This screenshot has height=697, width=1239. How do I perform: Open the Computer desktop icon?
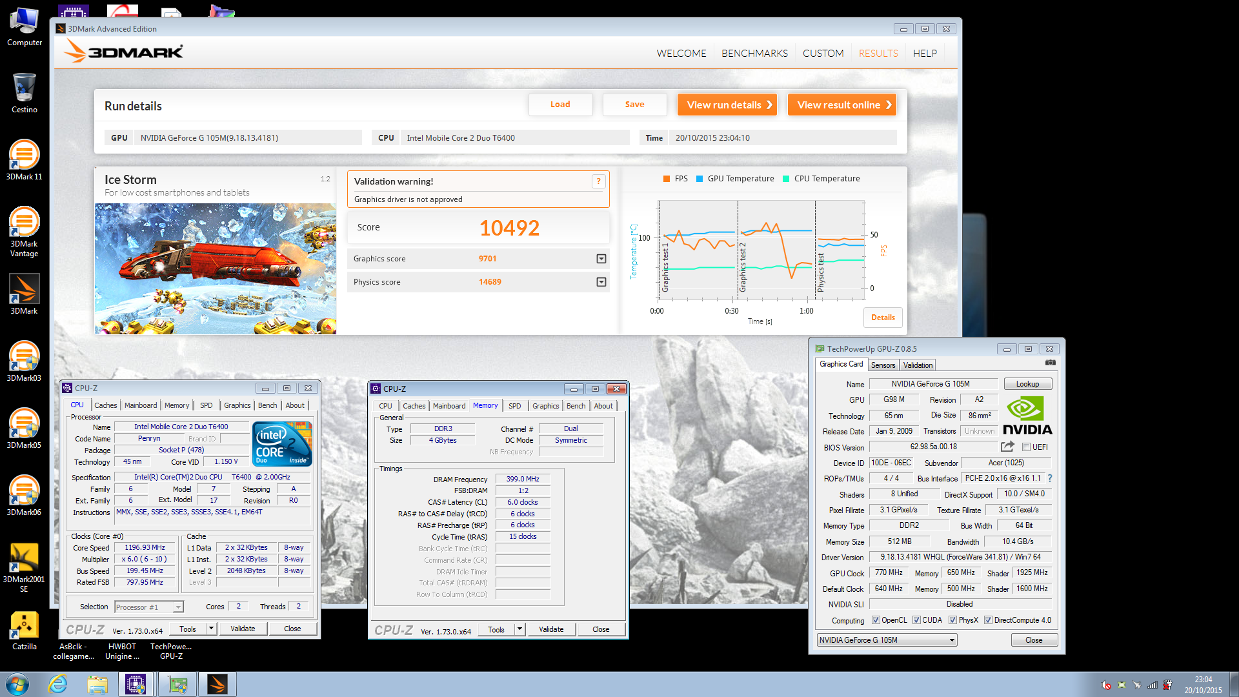(25, 27)
